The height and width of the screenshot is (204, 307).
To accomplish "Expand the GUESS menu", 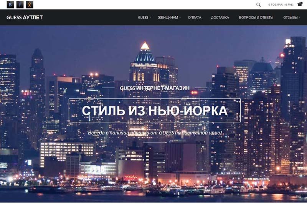I will click(144, 17).
